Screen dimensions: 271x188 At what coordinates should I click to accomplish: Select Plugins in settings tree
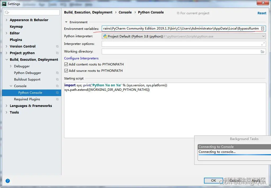(x=16, y=40)
